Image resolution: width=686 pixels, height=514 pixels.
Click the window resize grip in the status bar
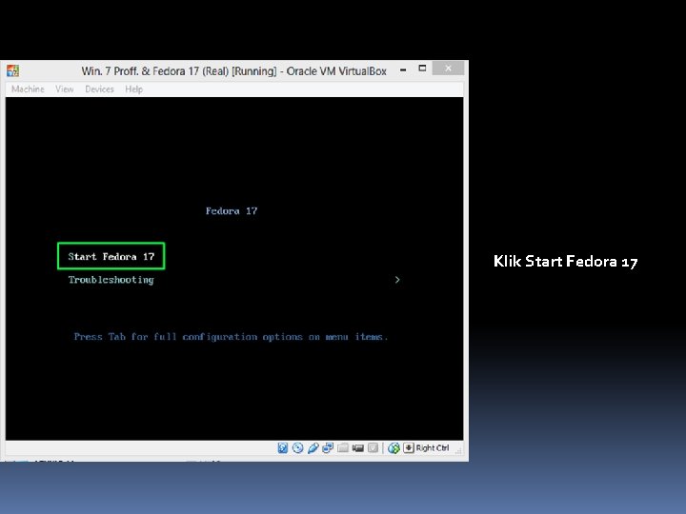coord(458,450)
